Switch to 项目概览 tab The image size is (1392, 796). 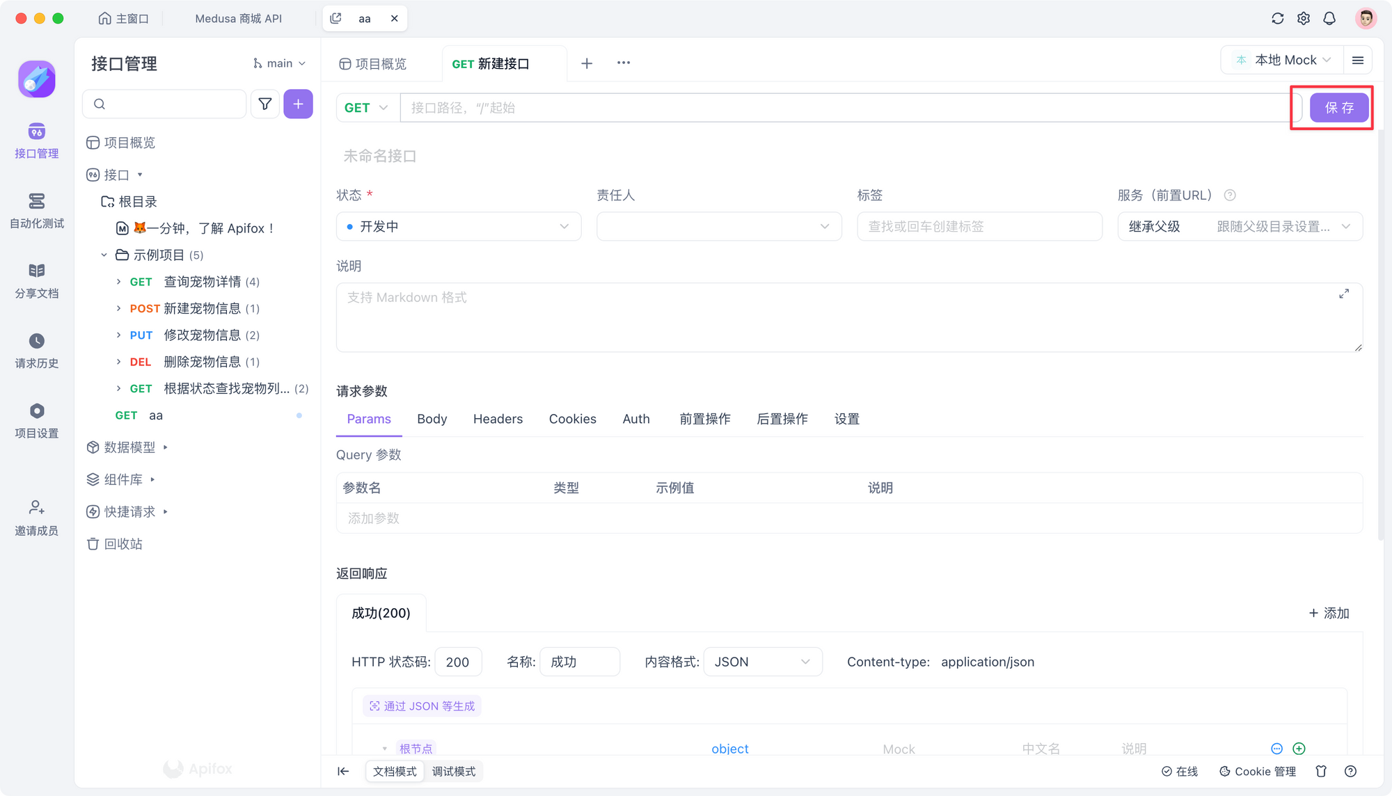click(373, 64)
